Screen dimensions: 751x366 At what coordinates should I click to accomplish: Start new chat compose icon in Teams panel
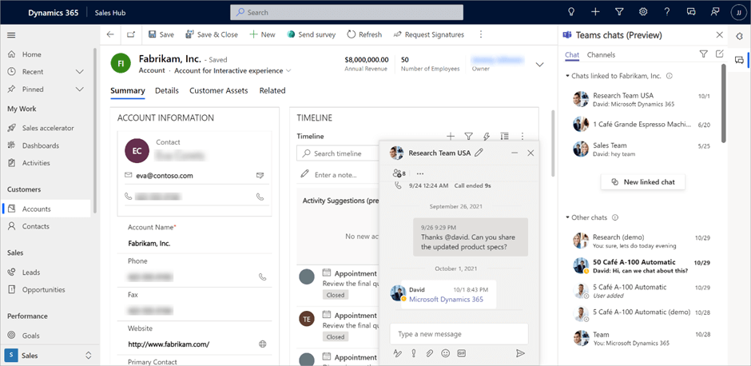point(719,54)
